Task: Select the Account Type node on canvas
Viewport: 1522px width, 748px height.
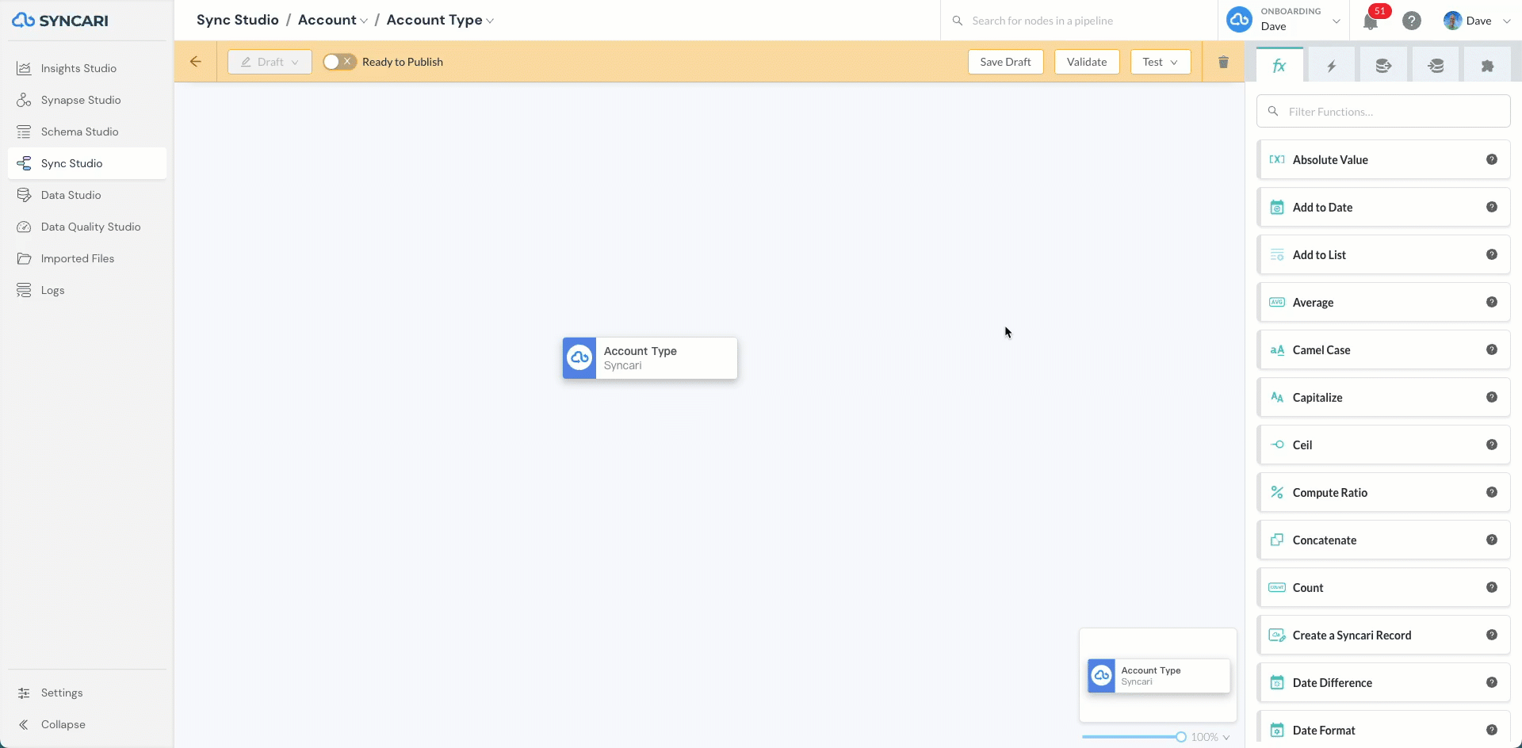Action: (x=650, y=358)
